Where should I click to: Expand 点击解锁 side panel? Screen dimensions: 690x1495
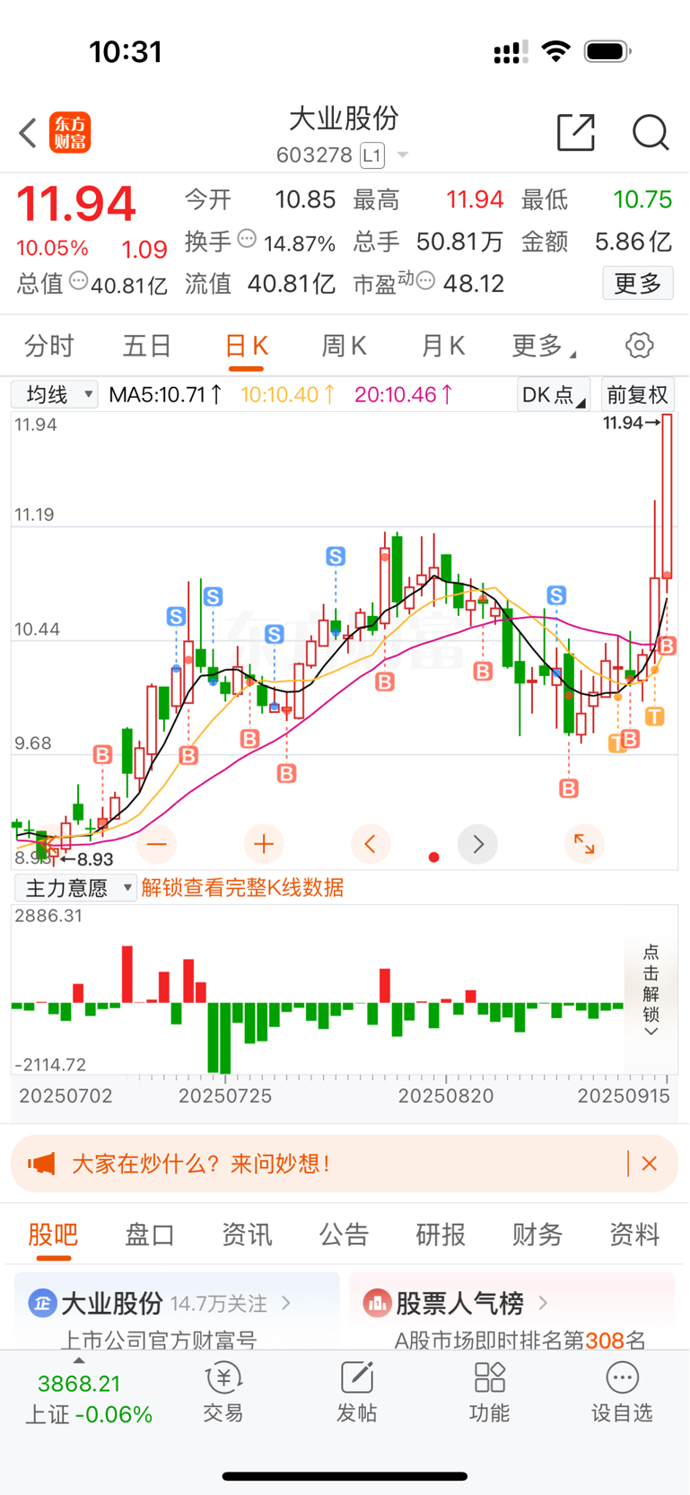pyautogui.click(x=651, y=990)
